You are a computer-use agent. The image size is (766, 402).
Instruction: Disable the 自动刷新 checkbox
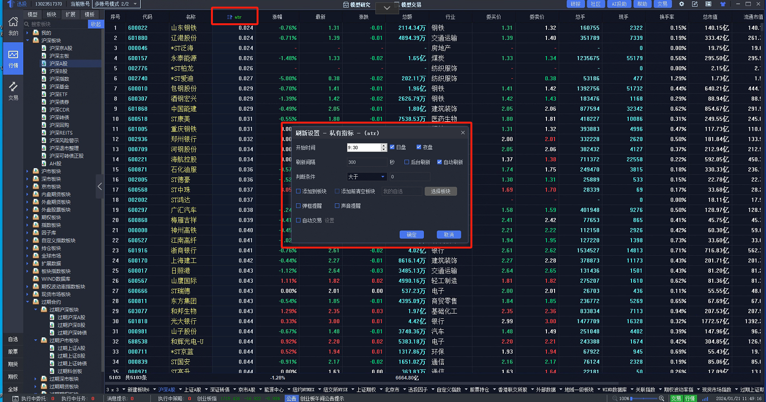click(x=440, y=162)
